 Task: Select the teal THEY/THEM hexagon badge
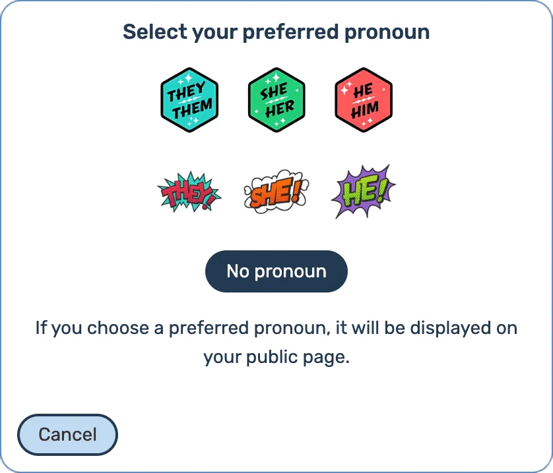tap(189, 99)
